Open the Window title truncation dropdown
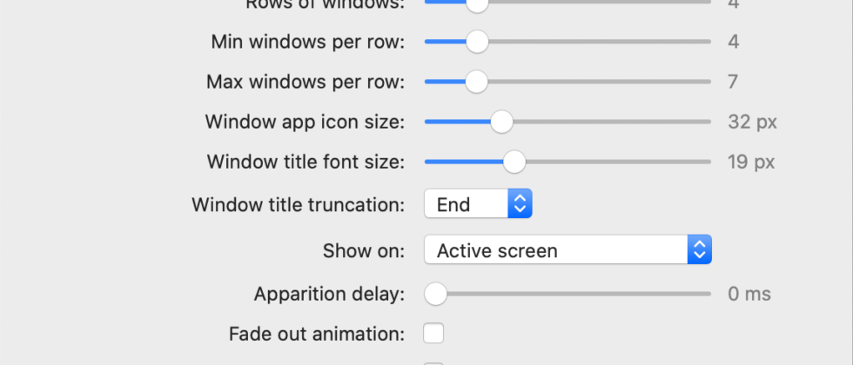The height and width of the screenshot is (365, 853). click(477, 204)
